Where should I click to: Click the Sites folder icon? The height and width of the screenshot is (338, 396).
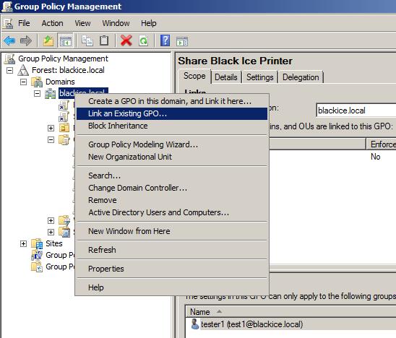point(37,243)
